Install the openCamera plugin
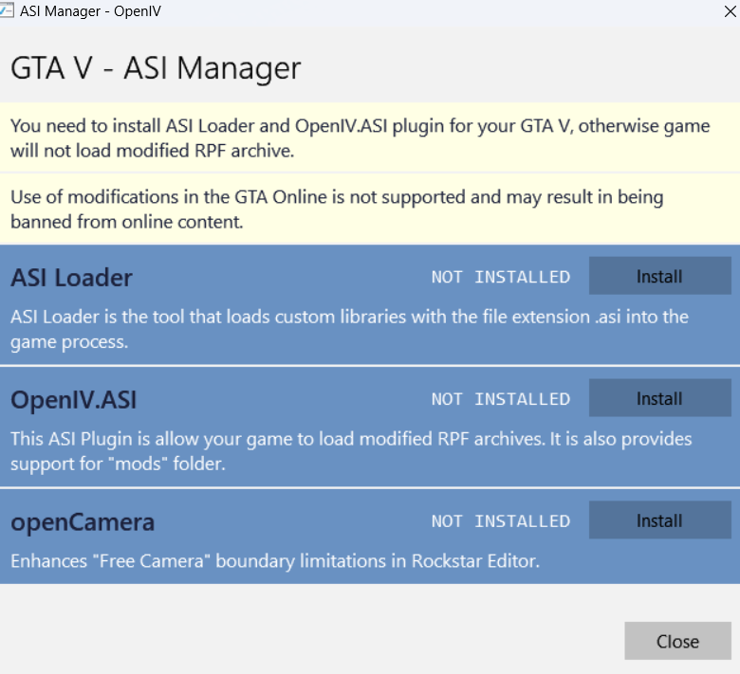Image resolution: width=740 pixels, height=674 pixels. pyautogui.click(x=658, y=520)
